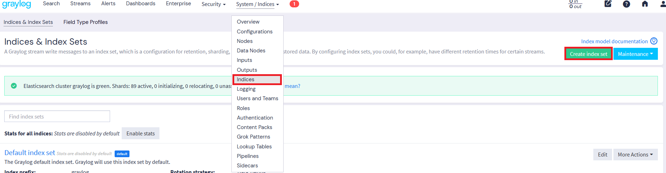Image resolution: width=666 pixels, height=173 pixels.
Task: Expand the Security dropdown menu
Action: pyautogui.click(x=213, y=4)
